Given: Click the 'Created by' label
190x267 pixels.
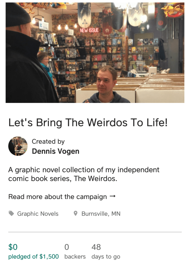Looking at the screenshot, I should tap(48, 142).
